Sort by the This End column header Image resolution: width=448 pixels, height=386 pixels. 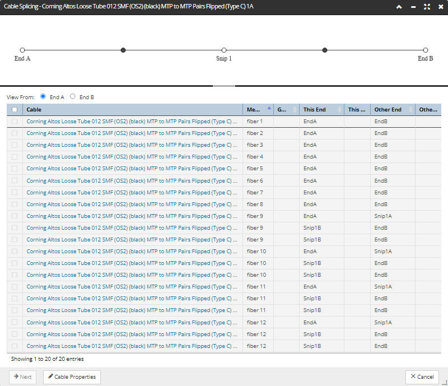[321, 109]
